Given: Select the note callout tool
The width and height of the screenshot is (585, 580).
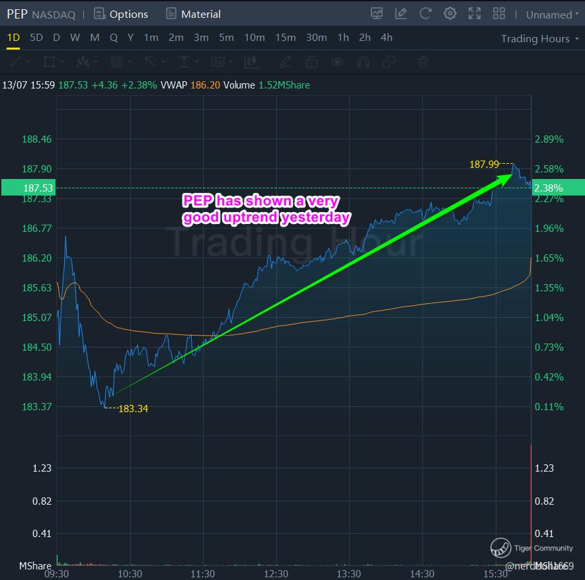Looking at the screenshot, I should tap(218, 61).
